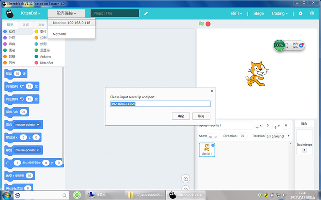Expand the Coding dropdown menu
The image size is (321, 200).
280,13
